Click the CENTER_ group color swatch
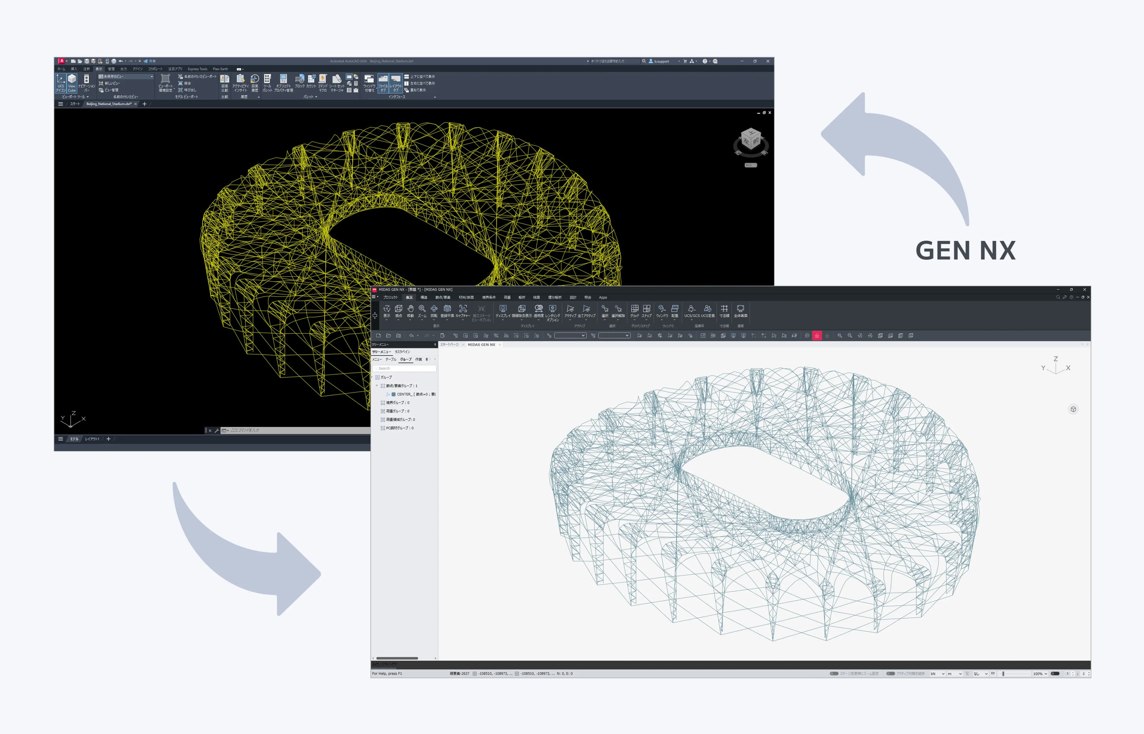The width and height of the screenshot is (1144, 734). click(393, 394)
